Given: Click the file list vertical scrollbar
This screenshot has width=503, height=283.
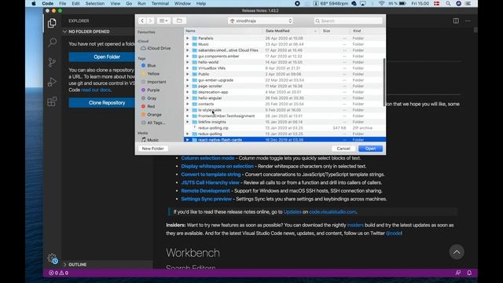Looking at the screenshot, I should [x=384, y=83].
